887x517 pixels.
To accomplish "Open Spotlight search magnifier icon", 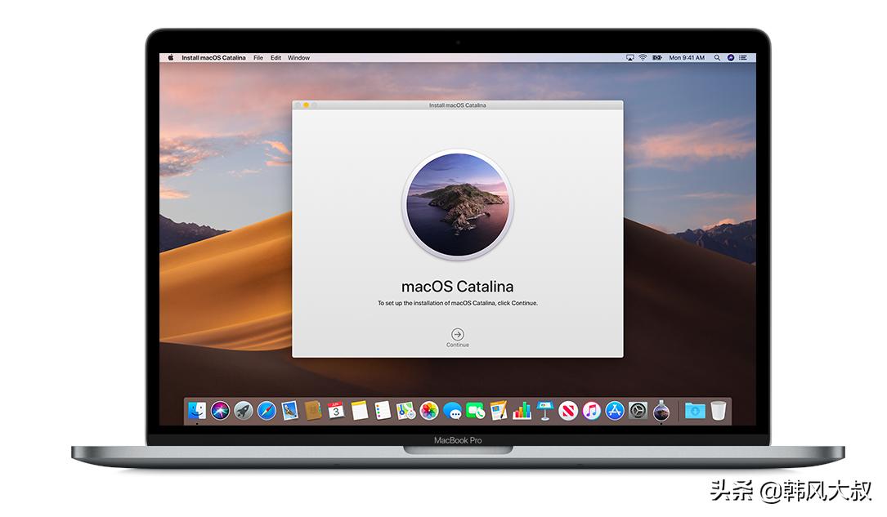I will point(717,58).
